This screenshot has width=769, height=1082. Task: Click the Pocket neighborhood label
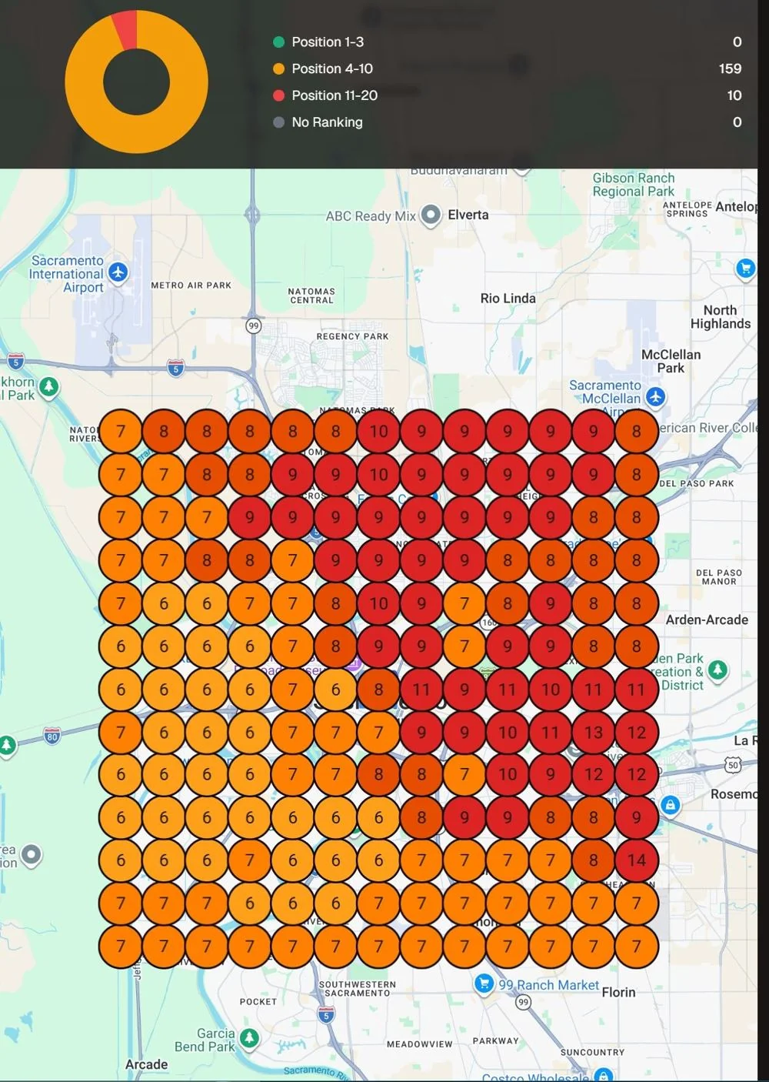258,1002
